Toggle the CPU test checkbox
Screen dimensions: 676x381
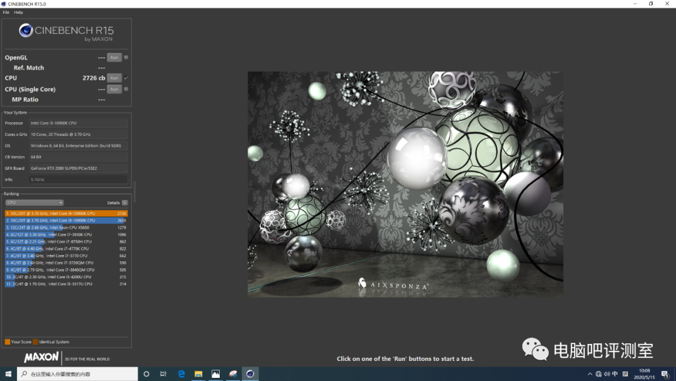tap(126, 78)
